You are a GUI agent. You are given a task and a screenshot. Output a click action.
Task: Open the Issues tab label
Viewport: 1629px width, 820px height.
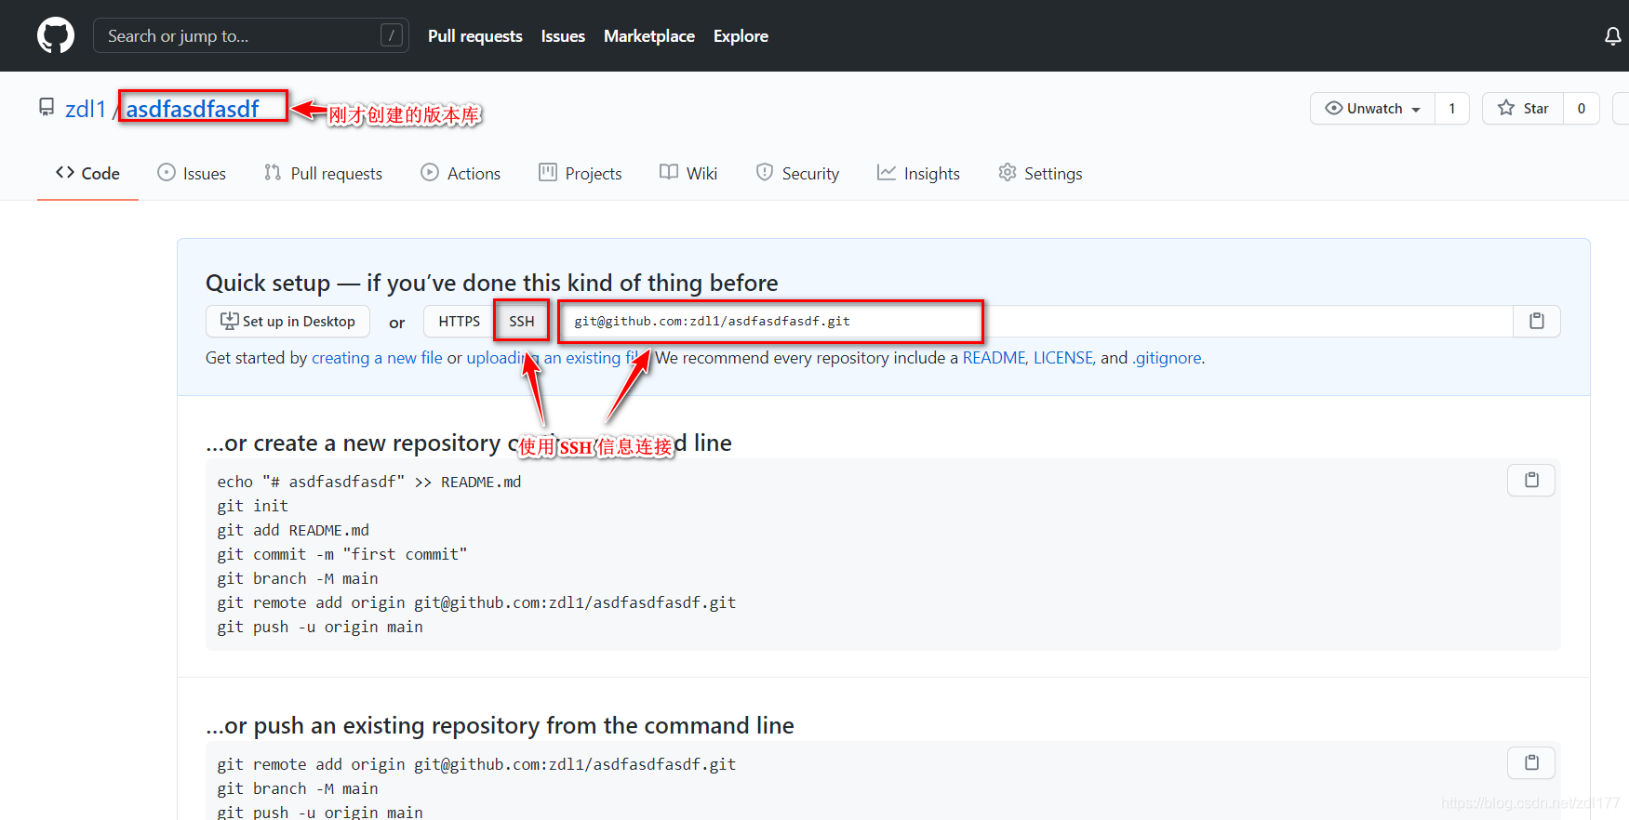point(205,173)
